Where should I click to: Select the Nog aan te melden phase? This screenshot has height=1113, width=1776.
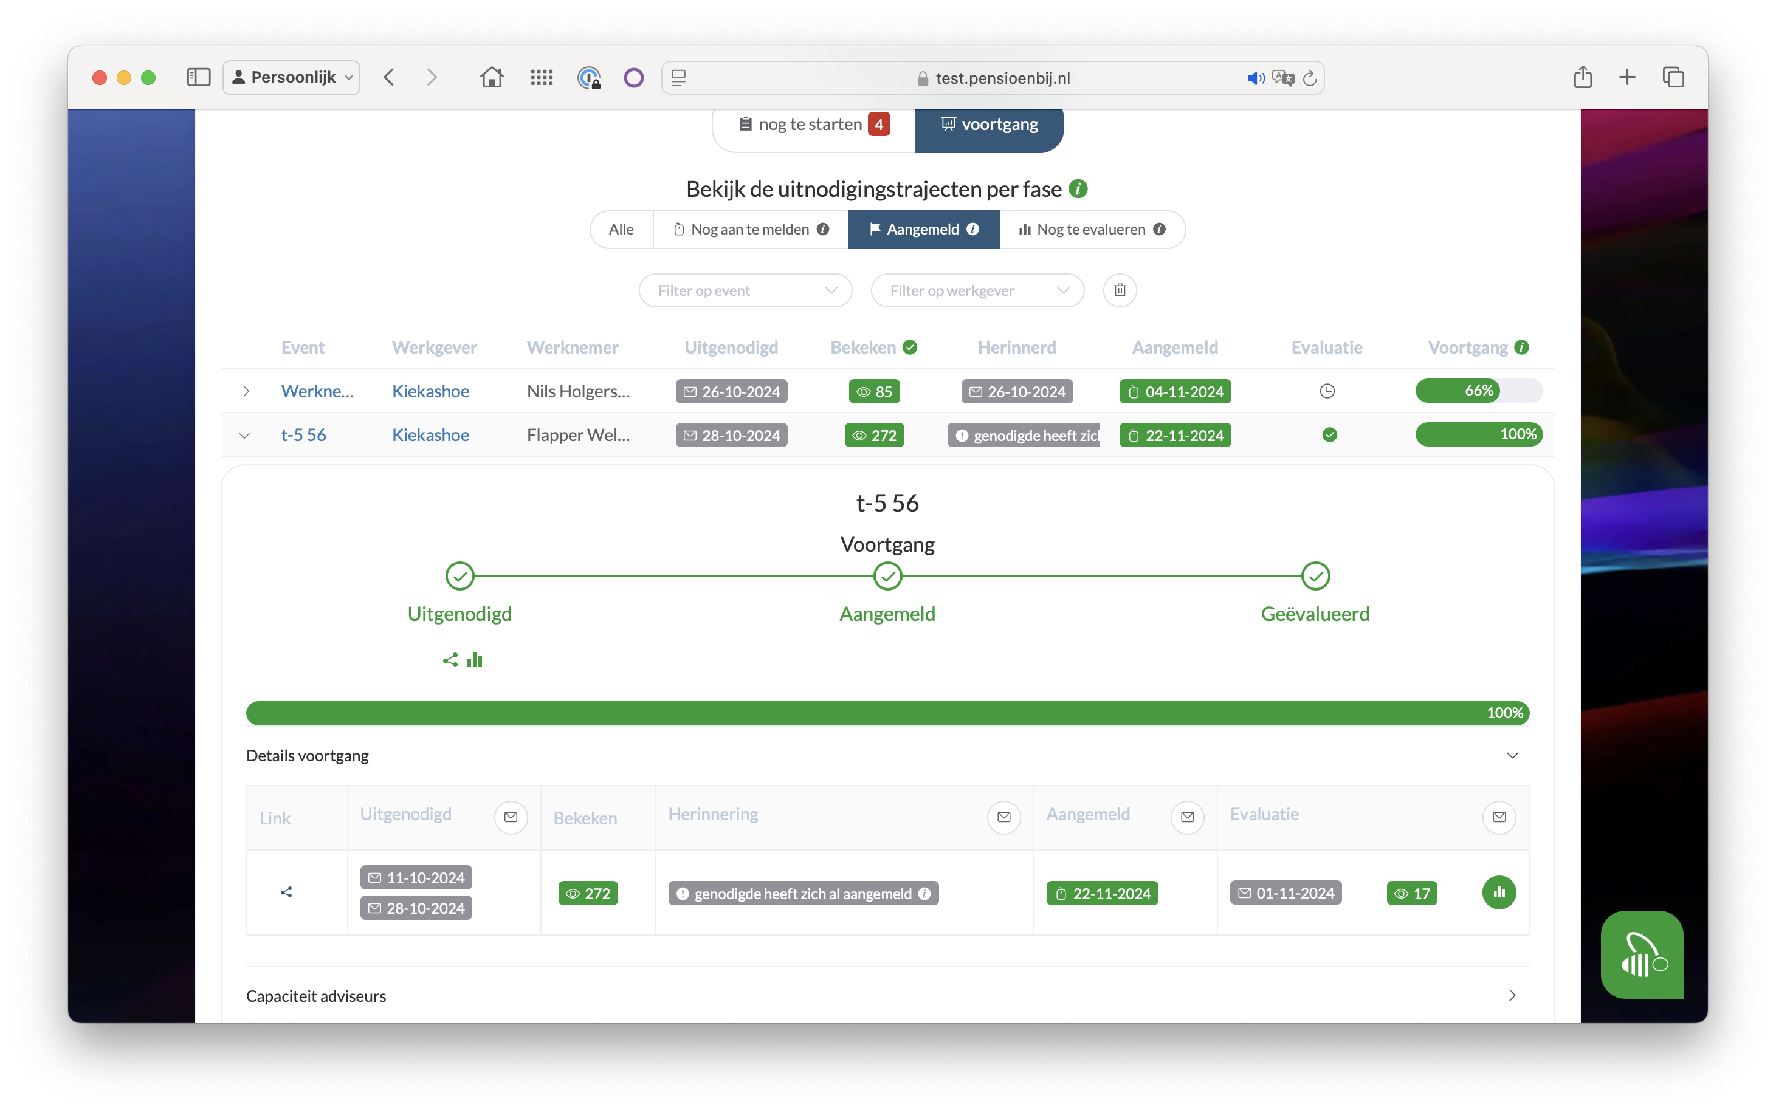(x=750, y=230)
